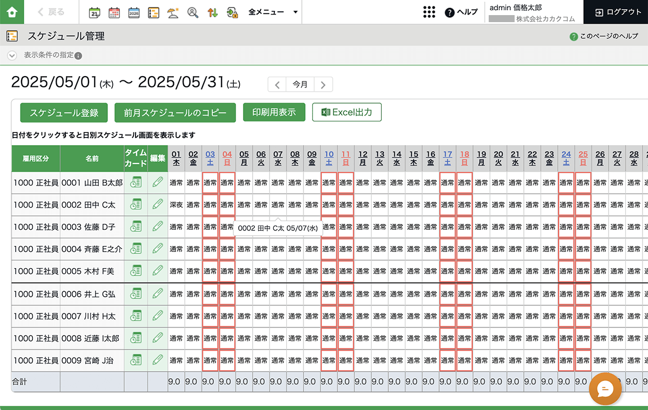Open the 2025 yearly calendar icon
Image resolution: width=648 pixels, height=410 pixels.
134,12
